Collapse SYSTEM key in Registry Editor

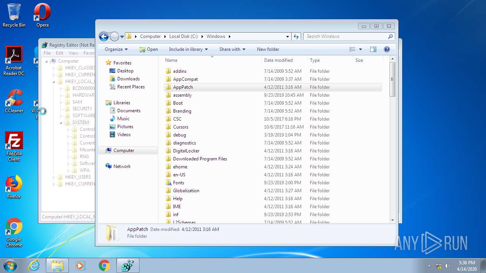click(x=61, y=123)
